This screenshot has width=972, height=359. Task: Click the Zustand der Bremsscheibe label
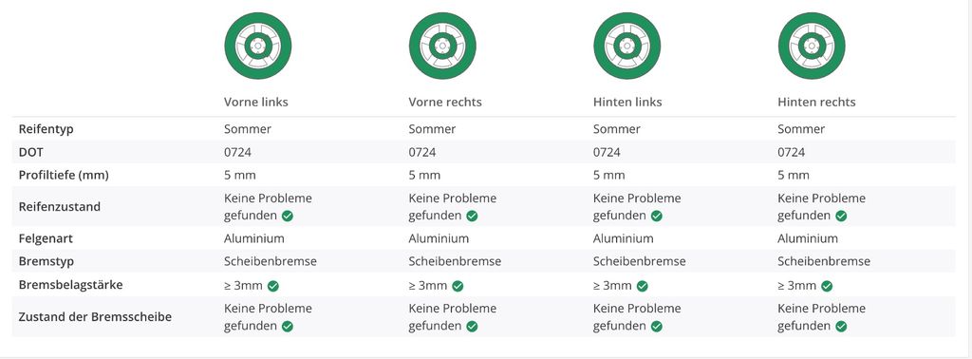tap(95, 317)
